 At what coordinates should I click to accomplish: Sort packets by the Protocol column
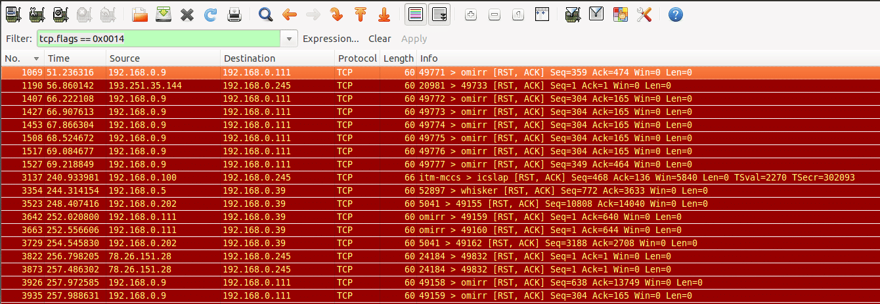tap(357, 58)
